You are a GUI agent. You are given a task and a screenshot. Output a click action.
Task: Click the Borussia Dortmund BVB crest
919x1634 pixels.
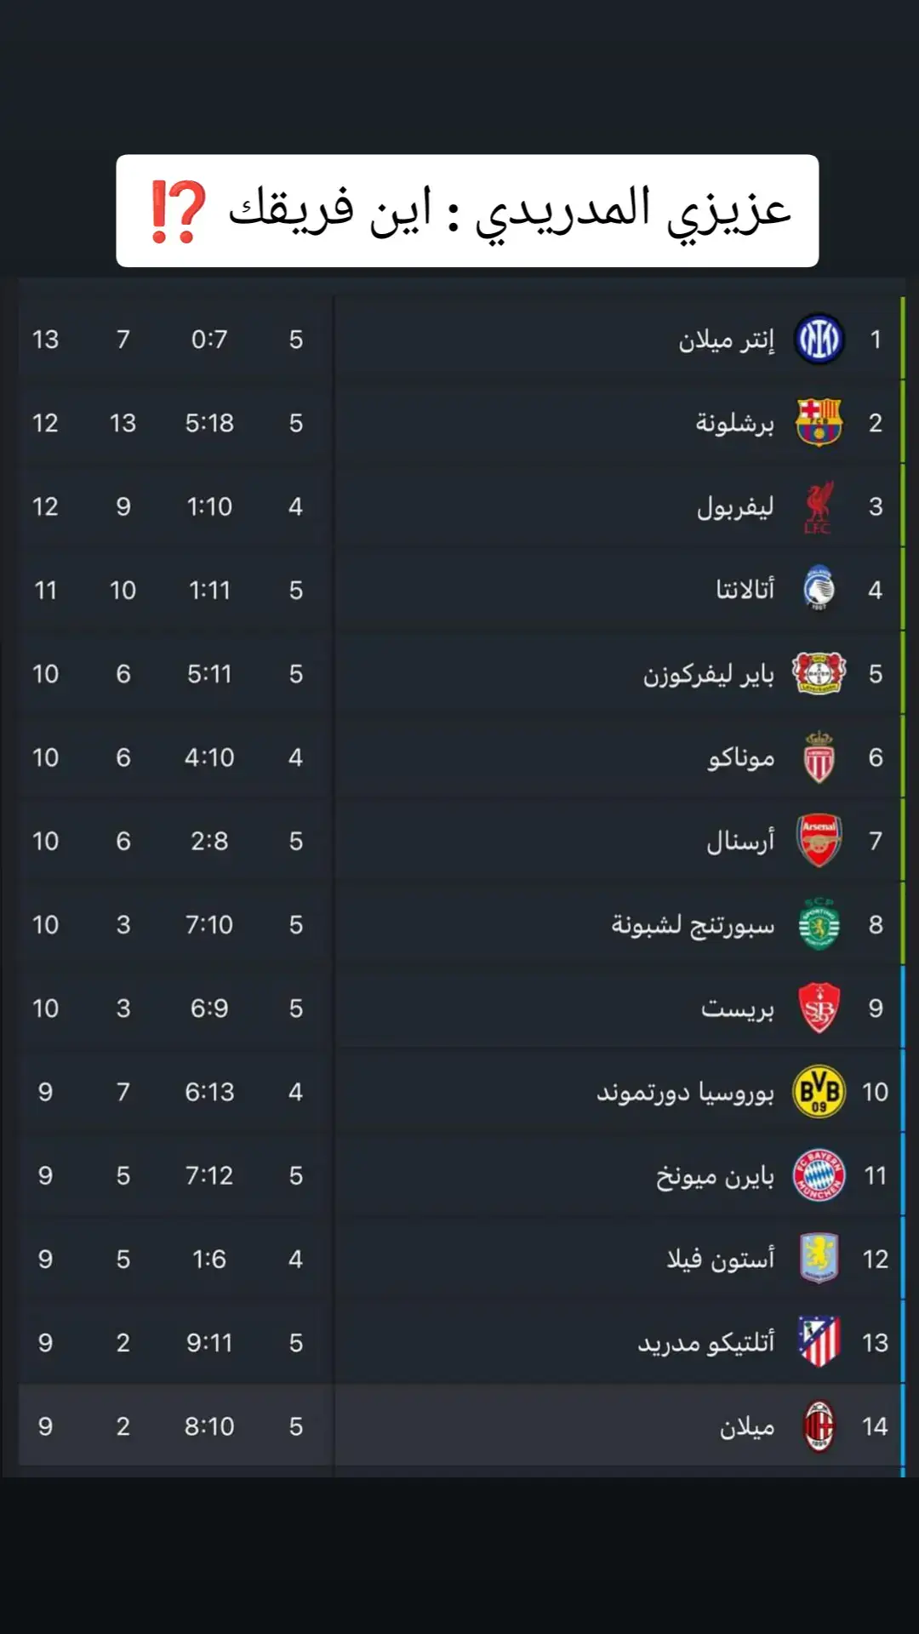point(819,1092)
